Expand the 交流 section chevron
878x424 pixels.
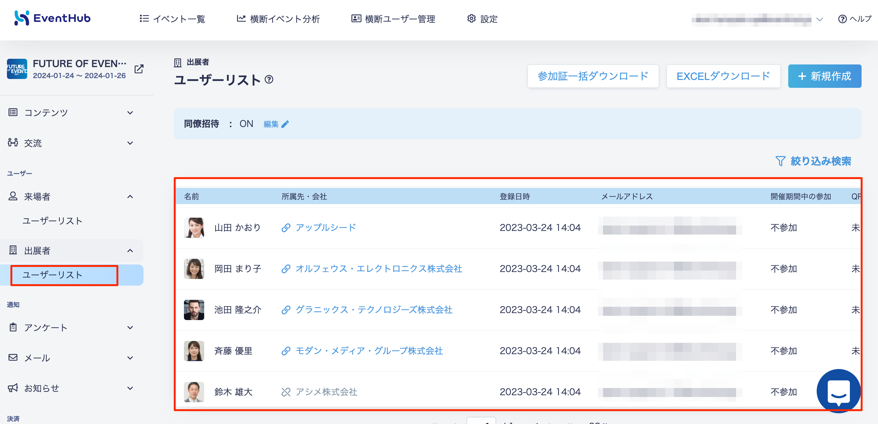pos(130,143)
